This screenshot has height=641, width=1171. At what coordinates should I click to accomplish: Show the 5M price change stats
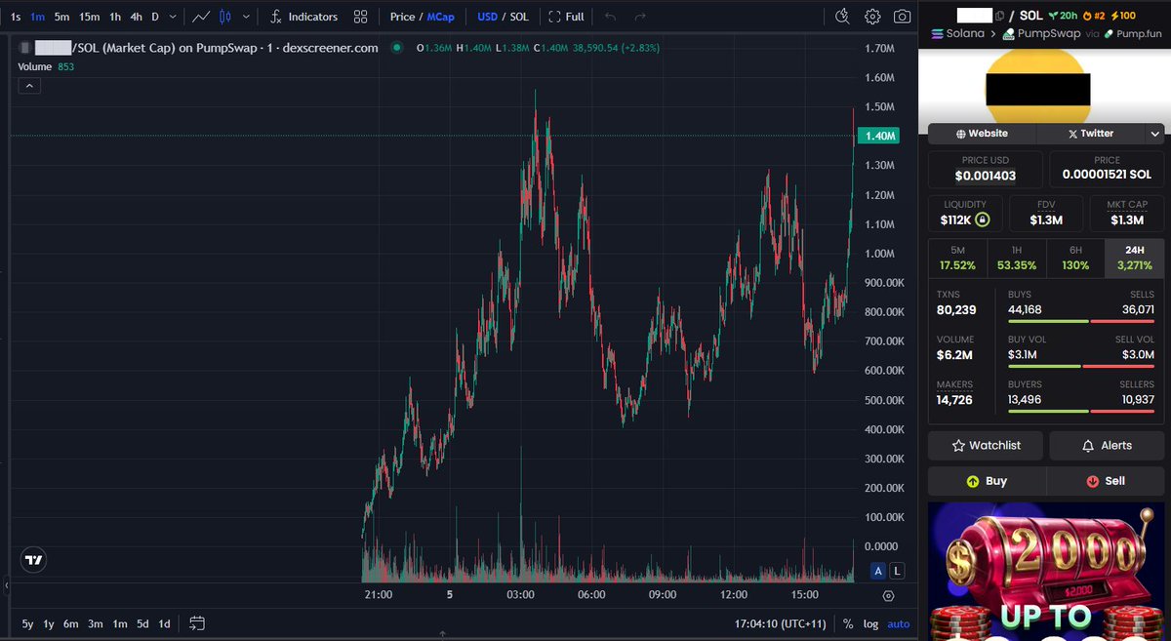click(957, 258)
